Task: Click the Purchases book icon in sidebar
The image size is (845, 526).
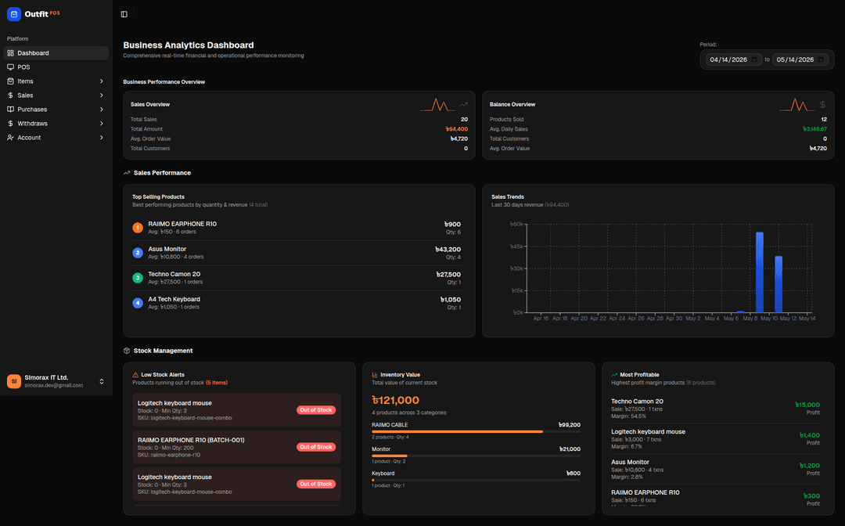Action: (10, 109)
